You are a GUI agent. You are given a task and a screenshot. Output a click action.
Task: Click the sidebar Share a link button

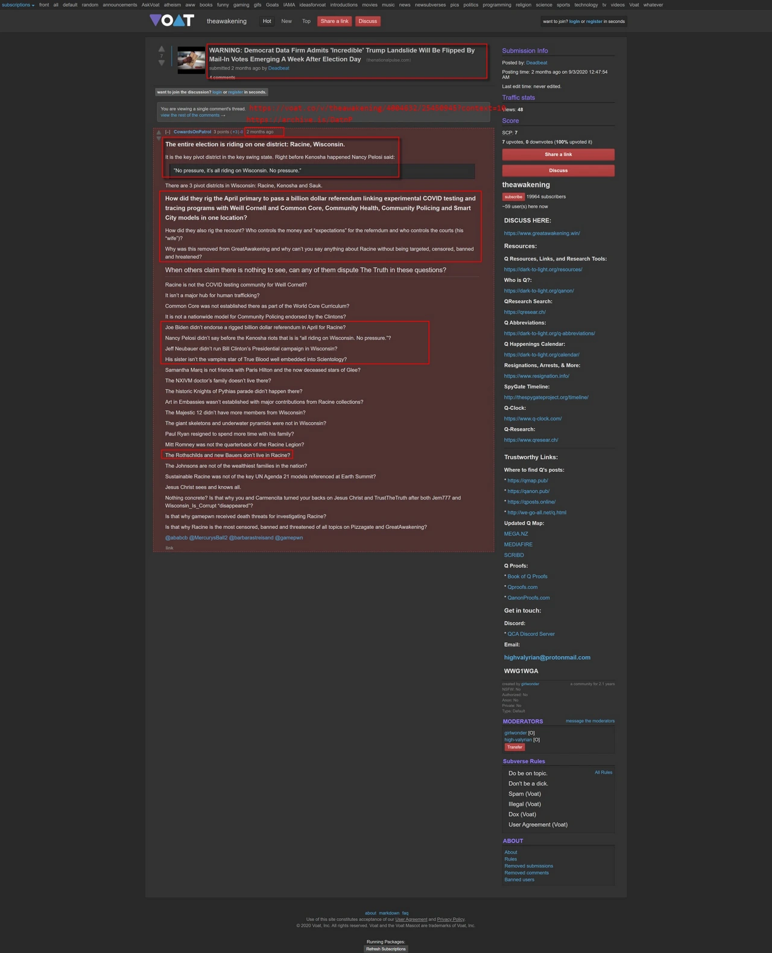pos(558,154)
